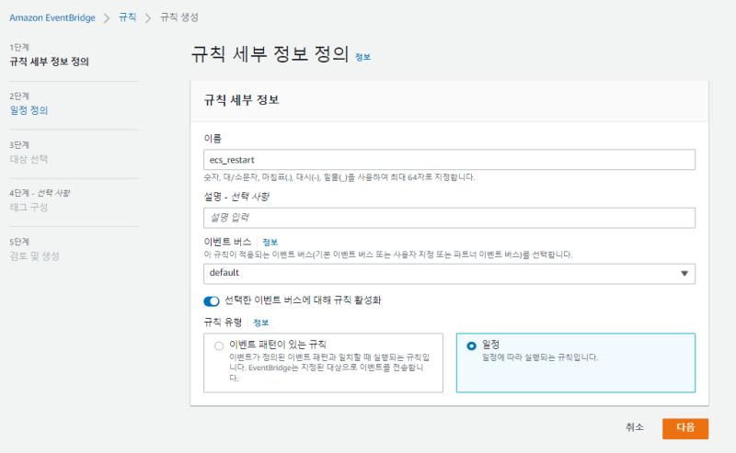Navigate to step 5 검토 및 생성
The width and height of the screenshot is (736, 453).
click(35, 255)
